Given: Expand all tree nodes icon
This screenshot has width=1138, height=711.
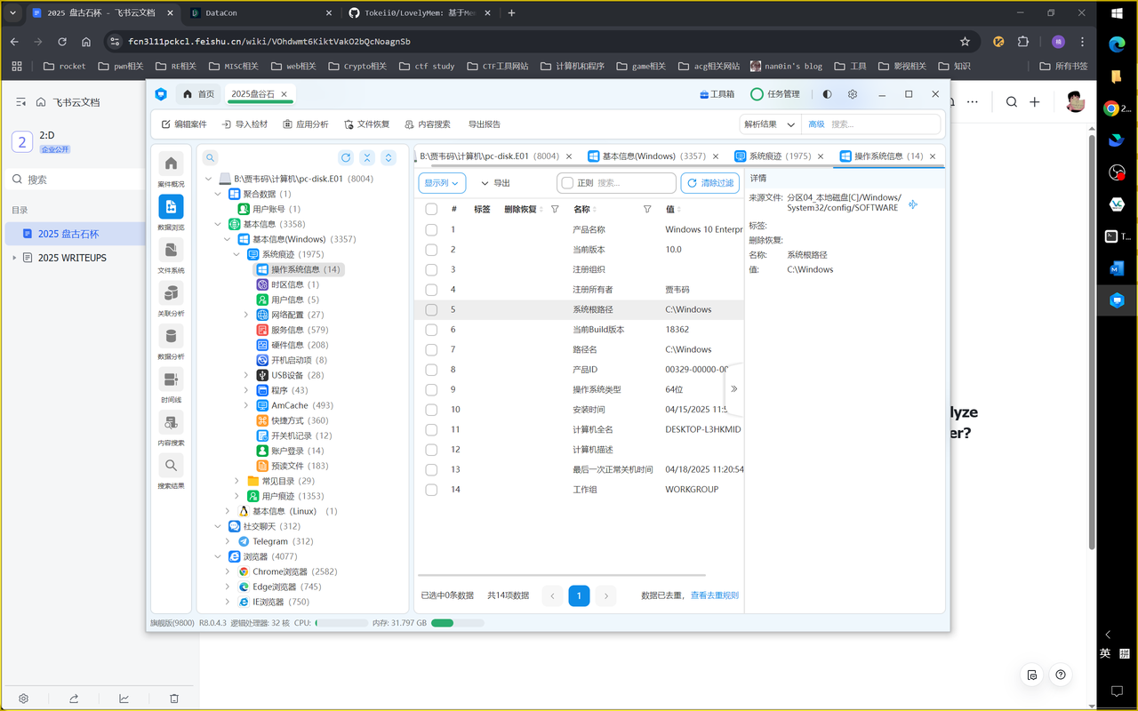Looking at the screenshot, I should (389, 158).
